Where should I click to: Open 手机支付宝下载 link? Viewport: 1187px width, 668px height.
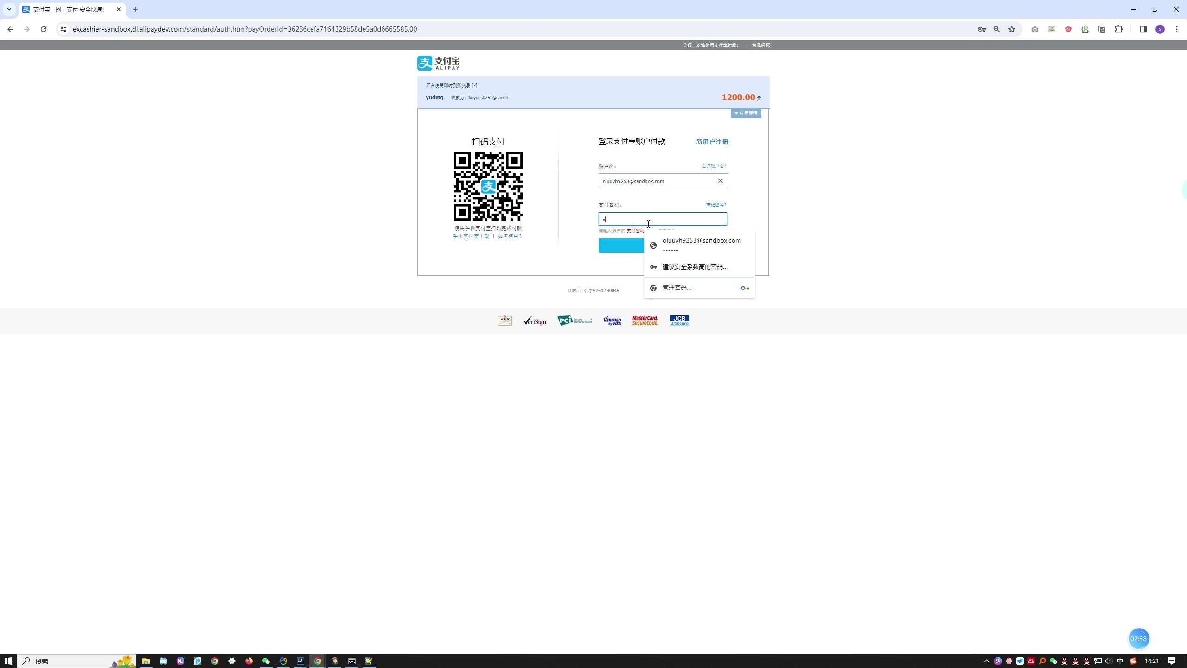click(471, 236)
